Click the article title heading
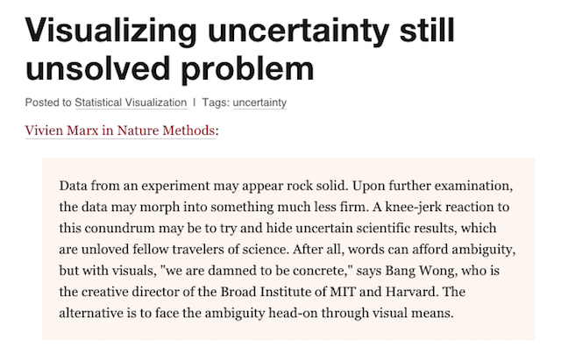 coord(239,49)
